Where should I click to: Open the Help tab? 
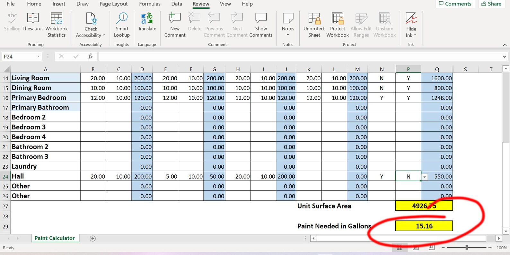247,4
